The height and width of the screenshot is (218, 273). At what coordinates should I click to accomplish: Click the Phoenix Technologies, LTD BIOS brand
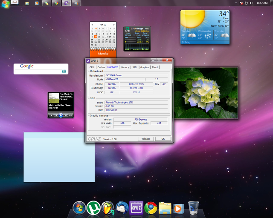coord(136,102)
